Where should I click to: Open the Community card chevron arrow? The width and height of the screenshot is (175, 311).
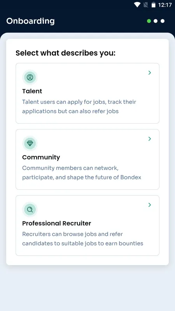pos(150,139)
